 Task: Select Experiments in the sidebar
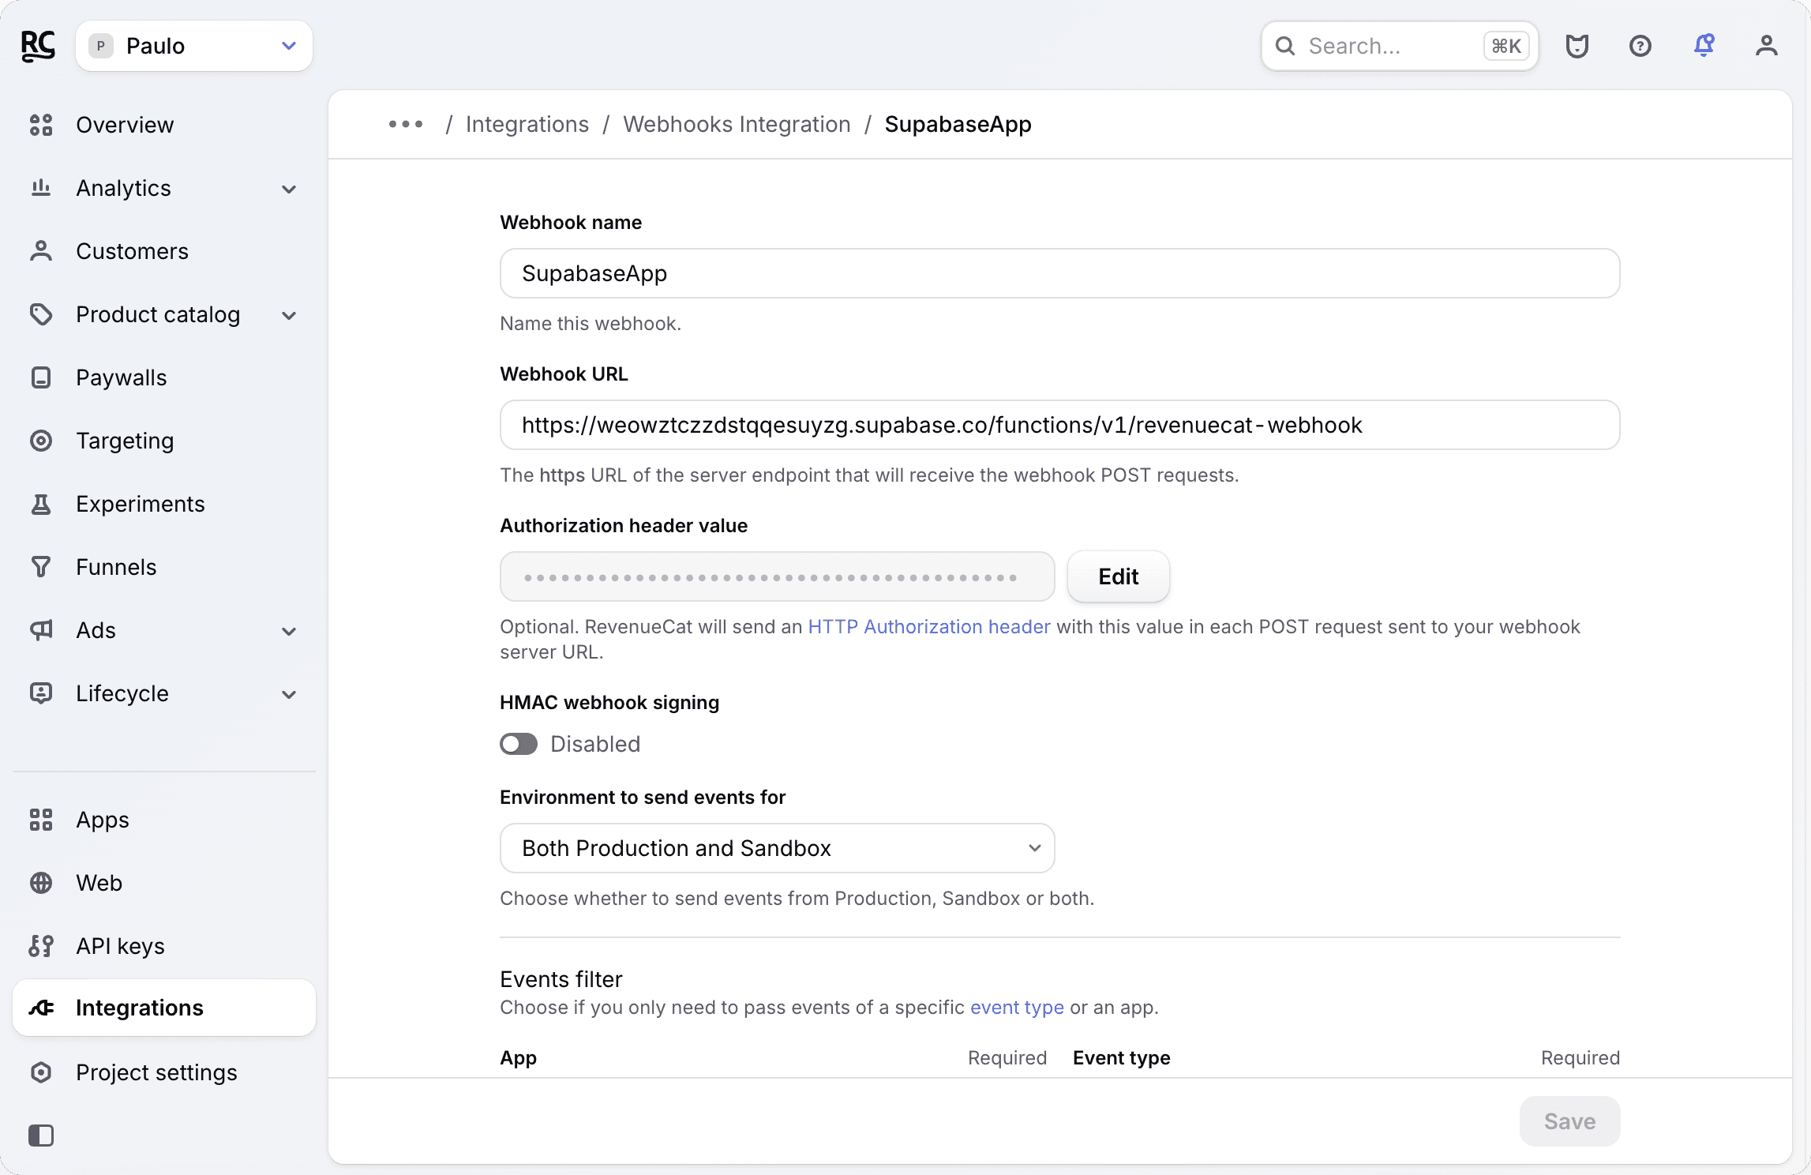(x=164, y=504)
